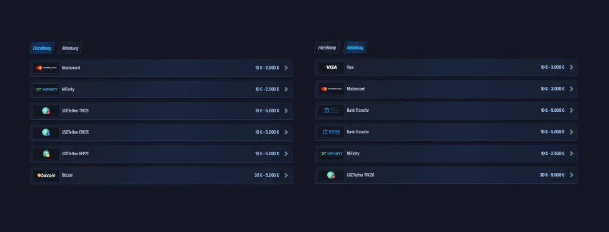Expand USDTether TRC20 10 € row chevron
609x232 pixels.
coord(286,111)
